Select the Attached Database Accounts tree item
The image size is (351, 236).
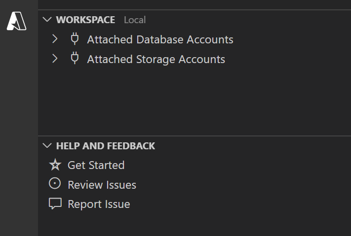pyautogui.click(x=160, y=39)
